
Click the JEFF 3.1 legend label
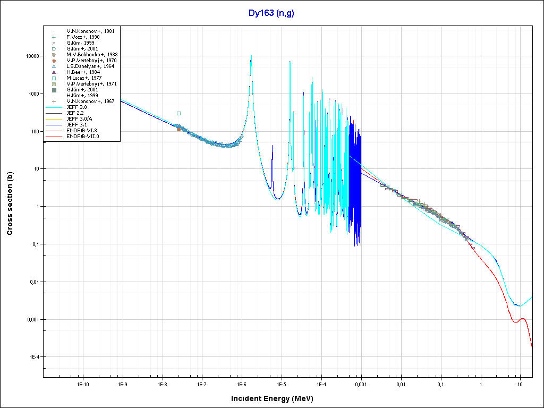click(x=77, y=124)
